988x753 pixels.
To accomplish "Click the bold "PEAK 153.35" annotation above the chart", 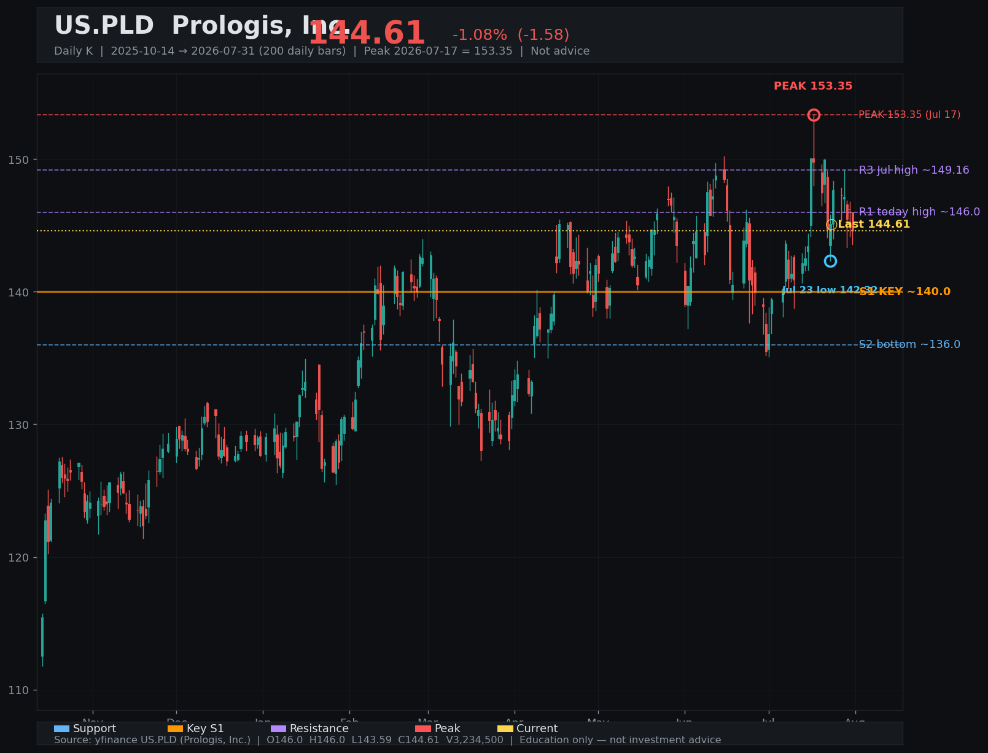I will click(x=813, y=86).
